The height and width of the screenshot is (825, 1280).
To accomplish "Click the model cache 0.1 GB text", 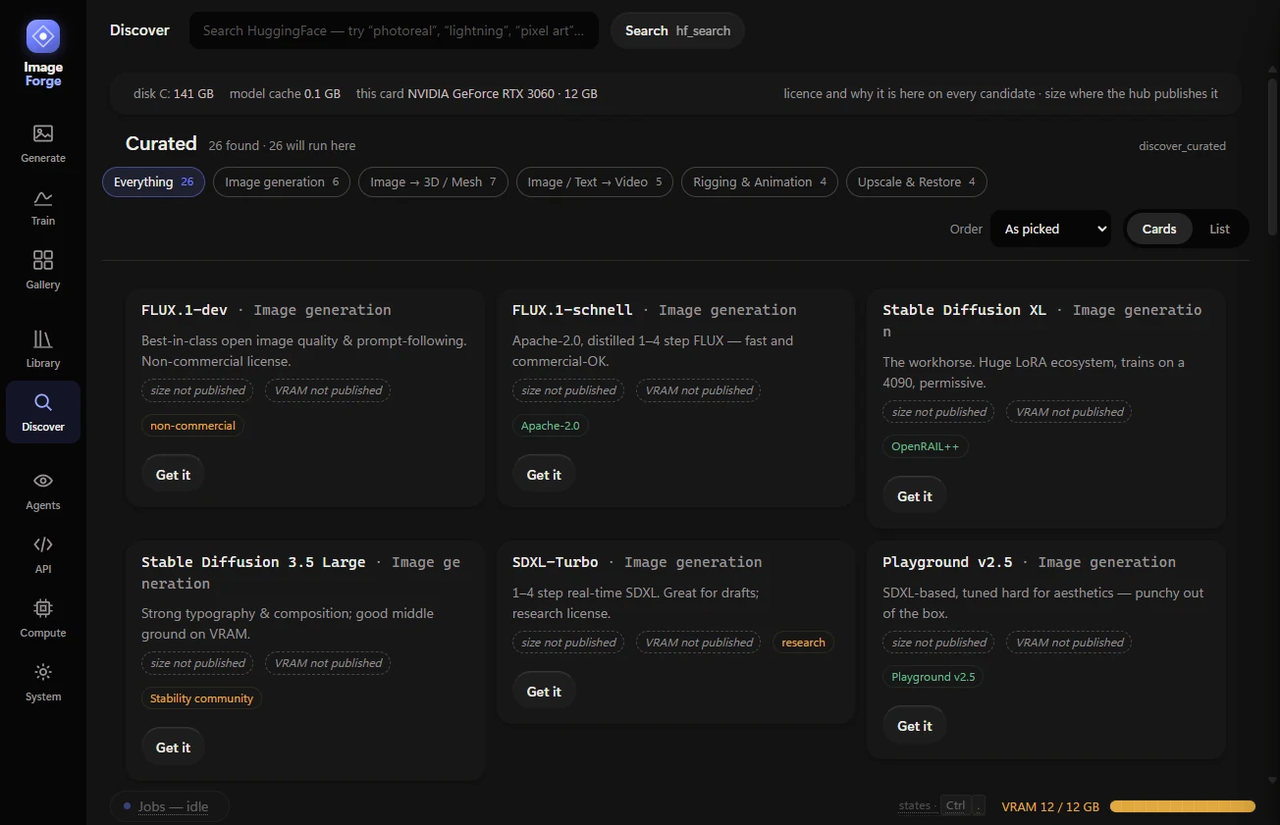I will pyautogui.click(x=285, y=94).
